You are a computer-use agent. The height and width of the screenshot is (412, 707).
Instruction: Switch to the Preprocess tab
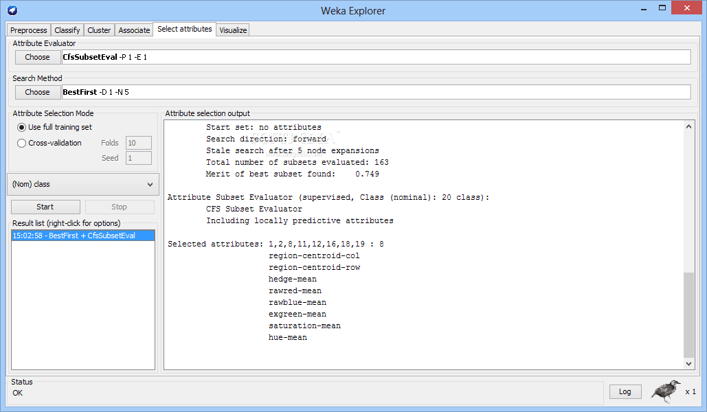point(28,30)
